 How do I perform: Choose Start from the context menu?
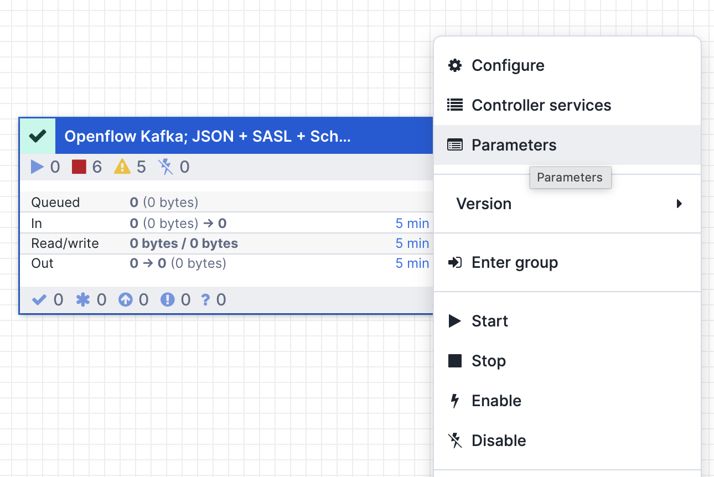click(567, 321)
